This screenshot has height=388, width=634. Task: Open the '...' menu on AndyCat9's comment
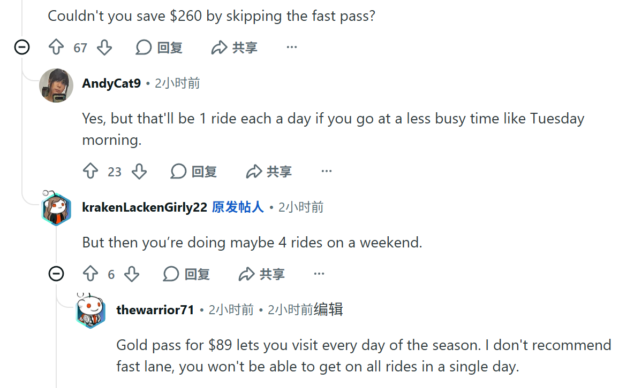pos(327,171)
